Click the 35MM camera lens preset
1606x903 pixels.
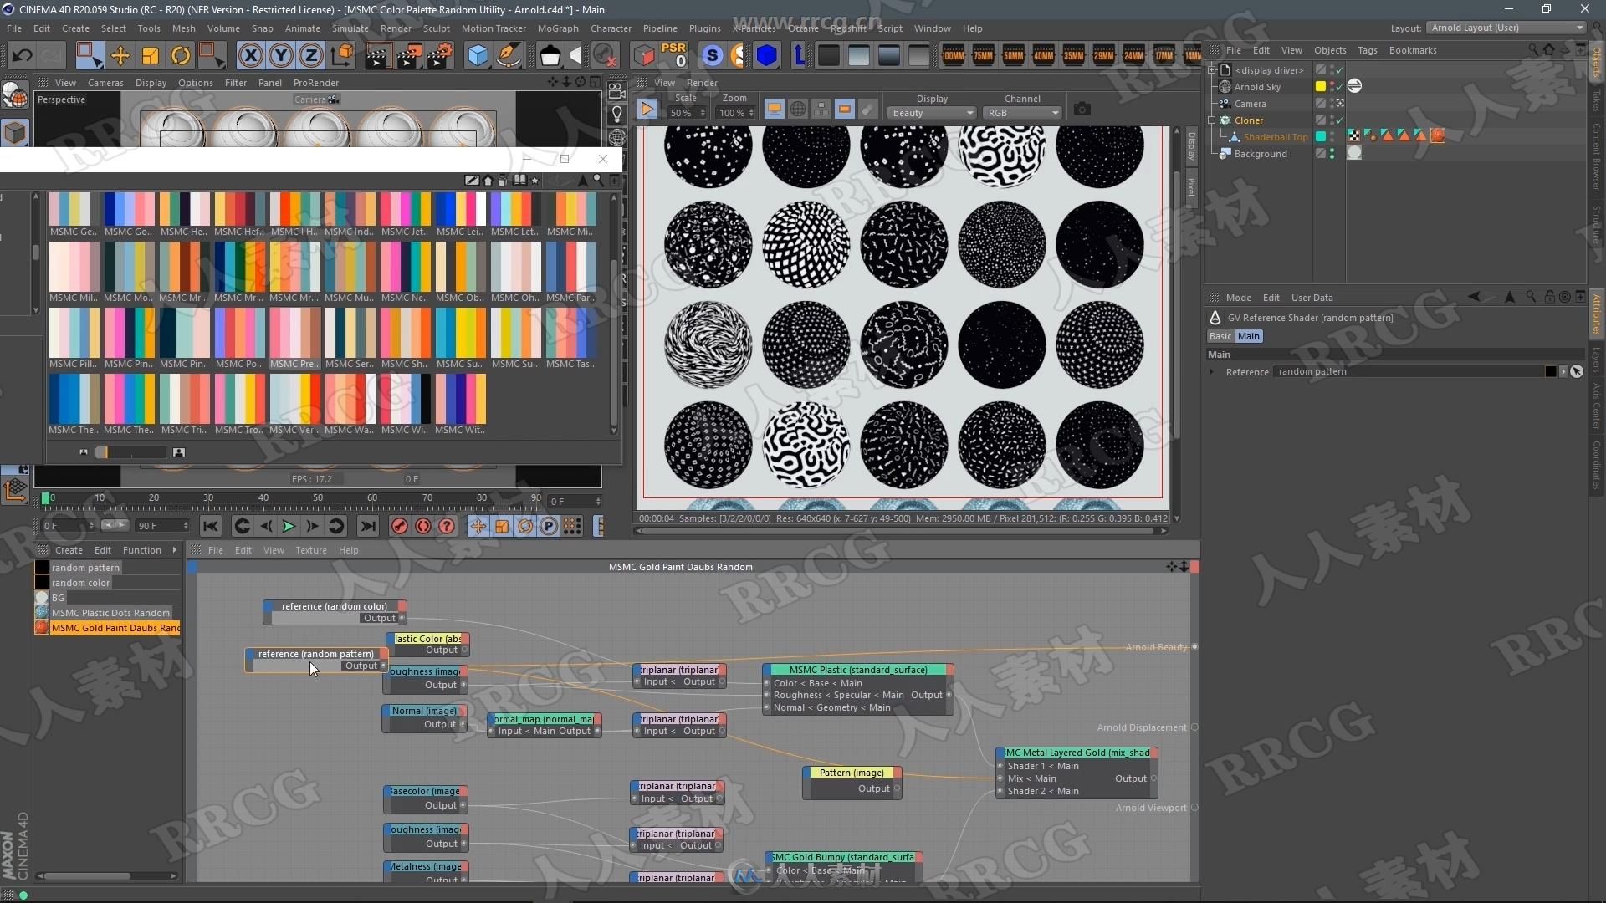1073,56
